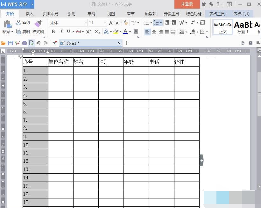Viewport: 261px width, 208px height.
Task: Select the 标题 1 heading style
Action: pyautogui.click(x=243, y=27)
